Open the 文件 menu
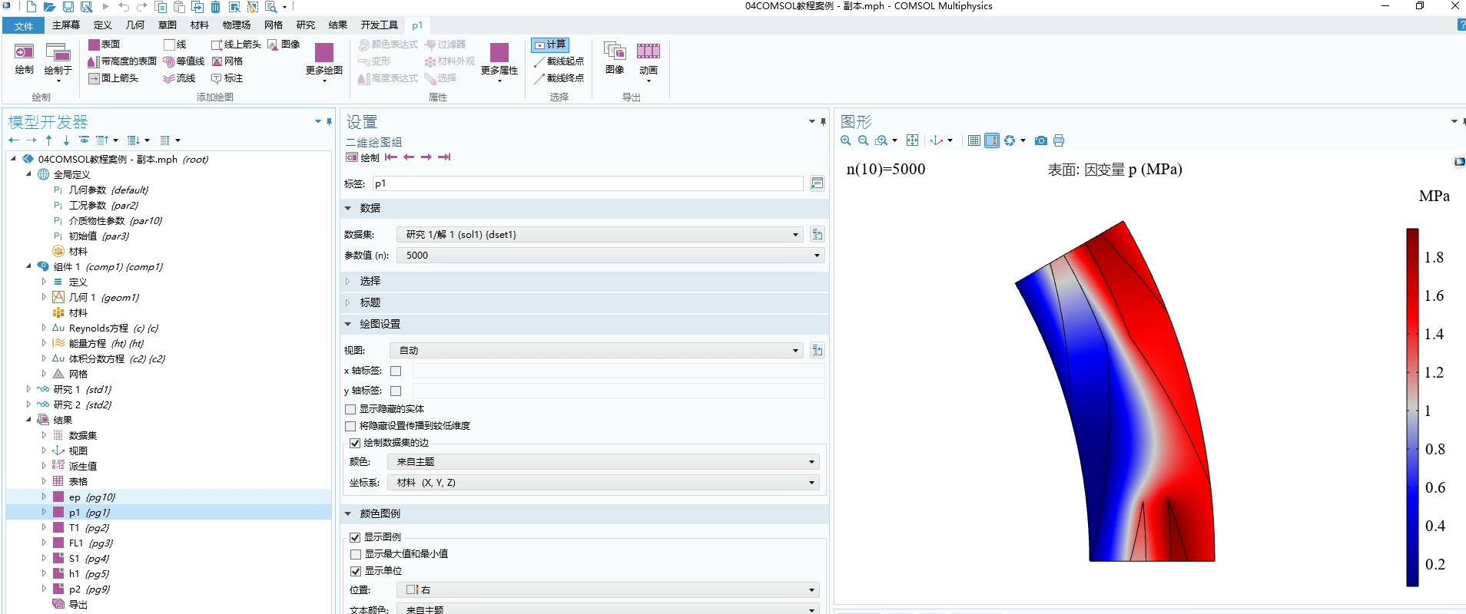The height and width of the screenshot is (614, 1466). tap(24, 25)
